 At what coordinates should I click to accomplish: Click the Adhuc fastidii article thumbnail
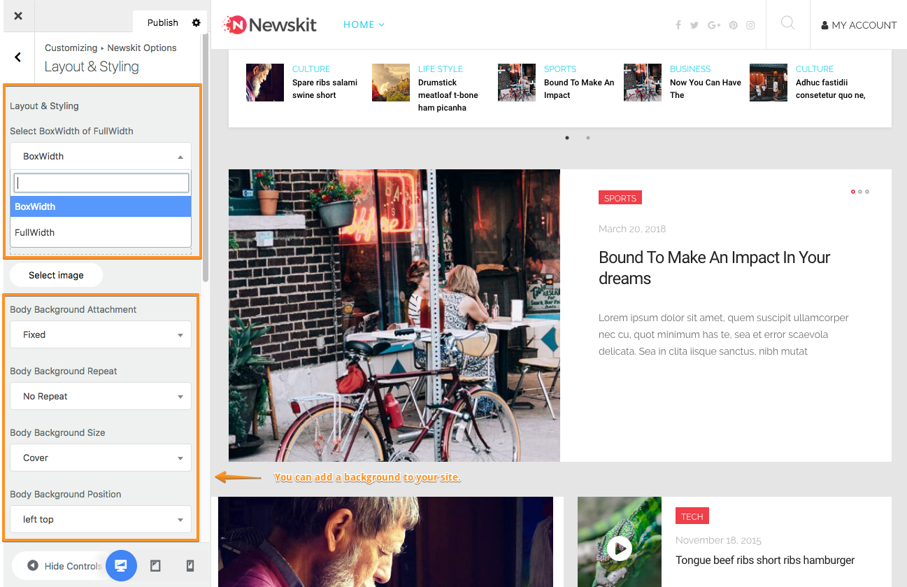tap(769, 83)
